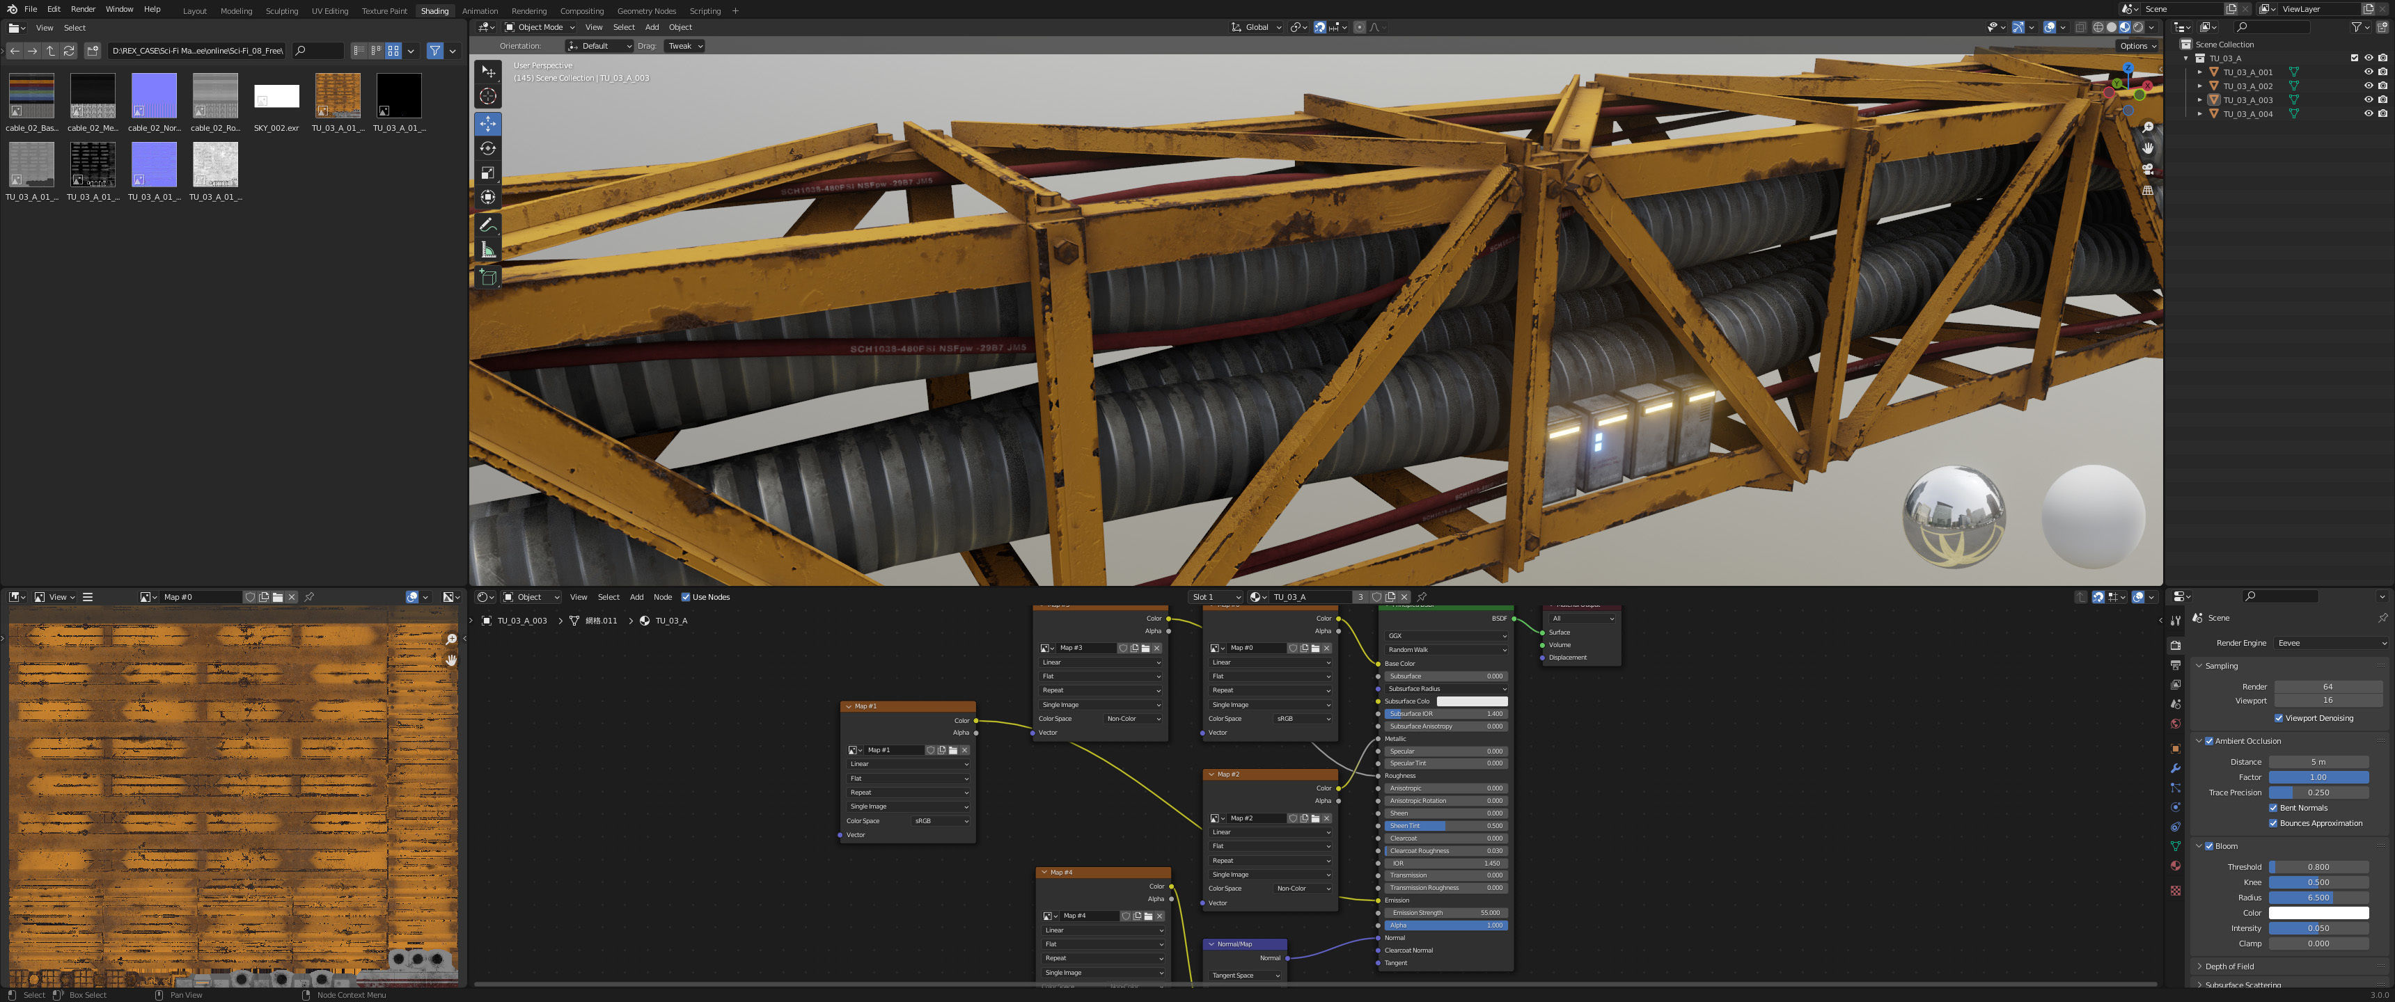Image resolution: width=2395 pixels, height=1002 pixels.
Task: Expand TU_03_A_002 in Outliner
Action: 2200,86
